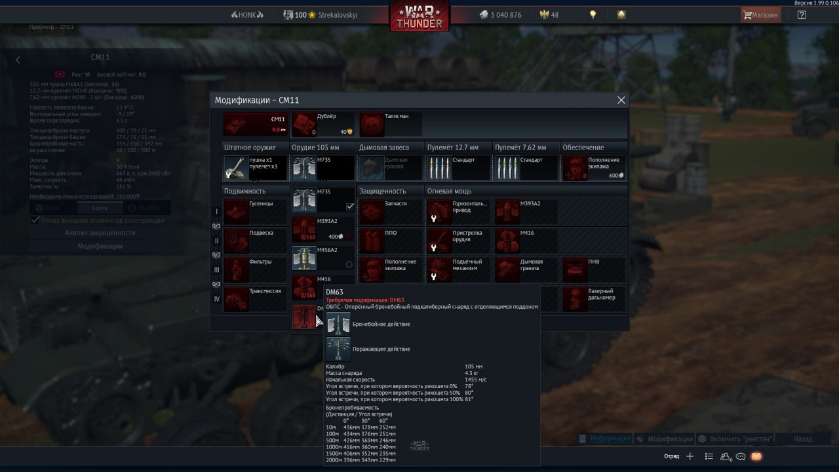Open Пулемёт 7.62 мм Стандарт belt selector
839x472 pixels.
pos(526,167)
